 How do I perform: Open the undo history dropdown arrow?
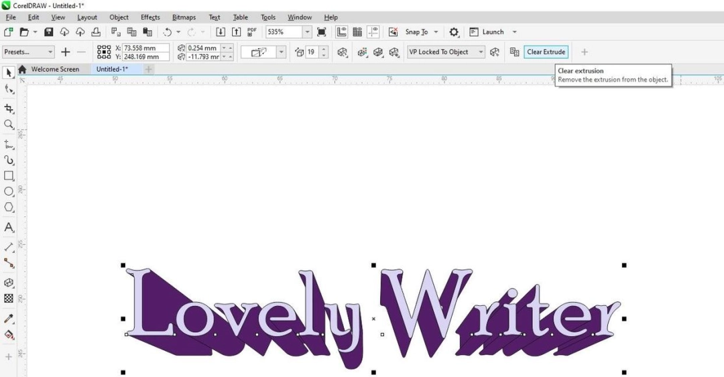(x=178, y=32)
